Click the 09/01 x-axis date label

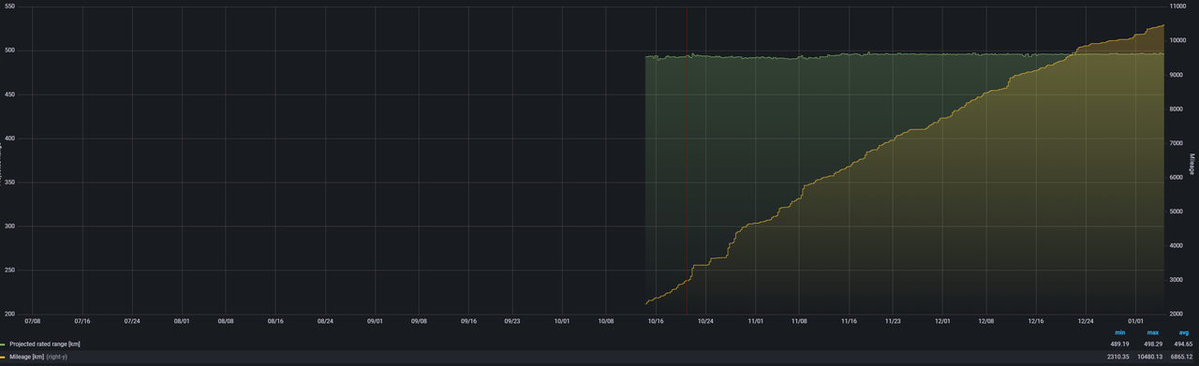[x=375, y=320]
